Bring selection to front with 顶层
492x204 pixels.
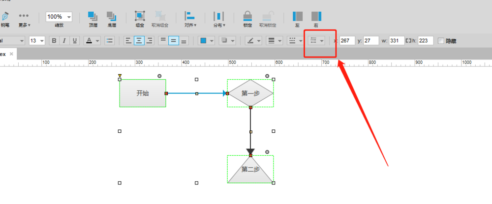[93, 19]
